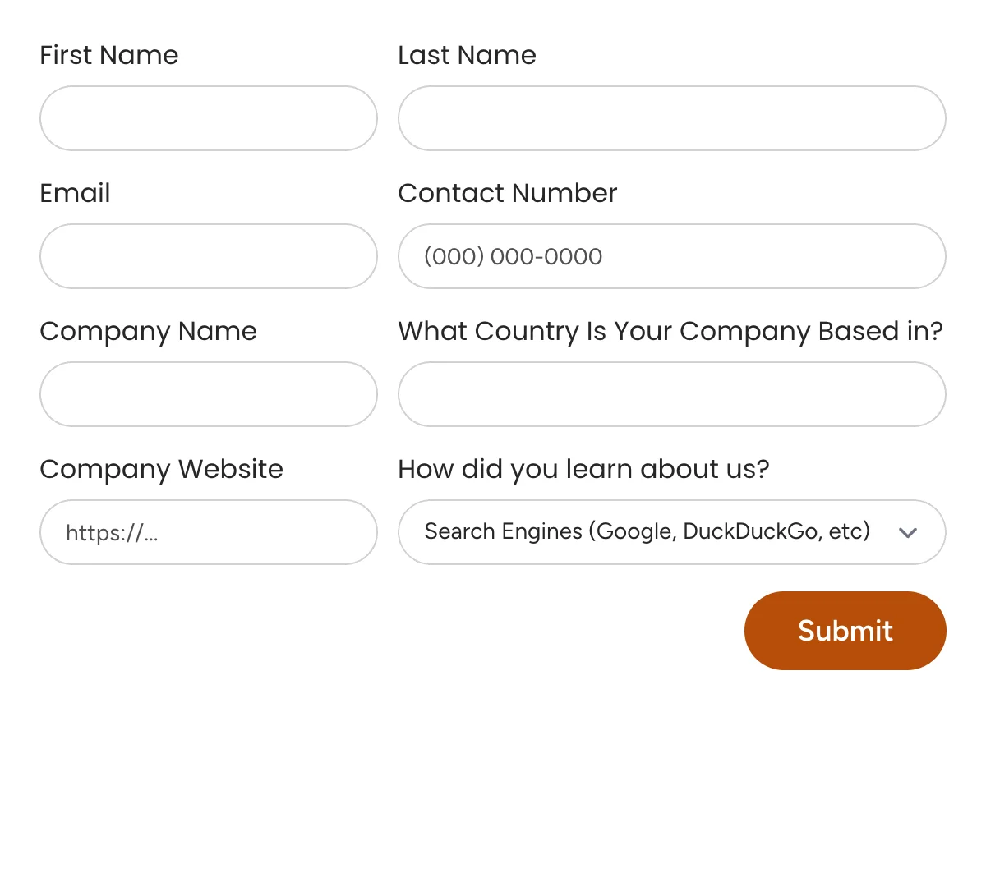Screen dimensions: 986x887
Task: Click the 'What Country Is Your Company Based in?' label
Action: [670, 331]
